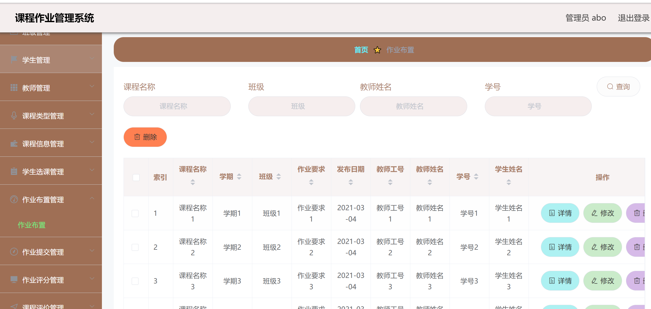Click the 课程名称 search input field
The width and height of the screenshot is (651, 309).
tap(177, 106)
